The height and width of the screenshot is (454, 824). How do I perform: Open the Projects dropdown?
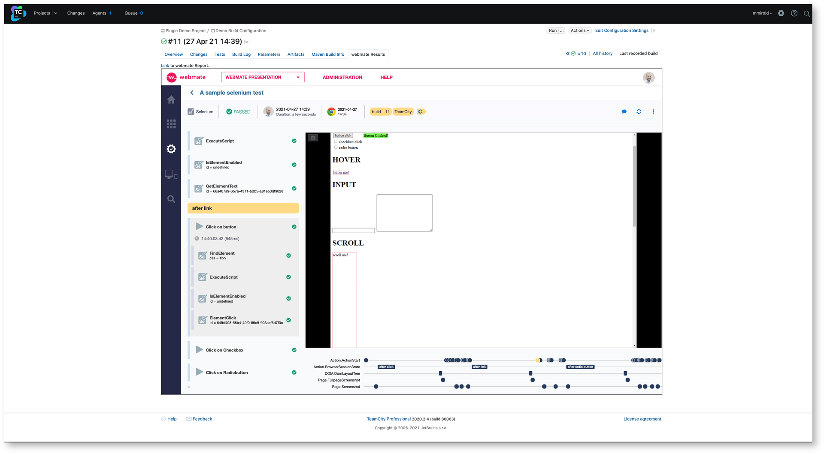click(45, 13)
